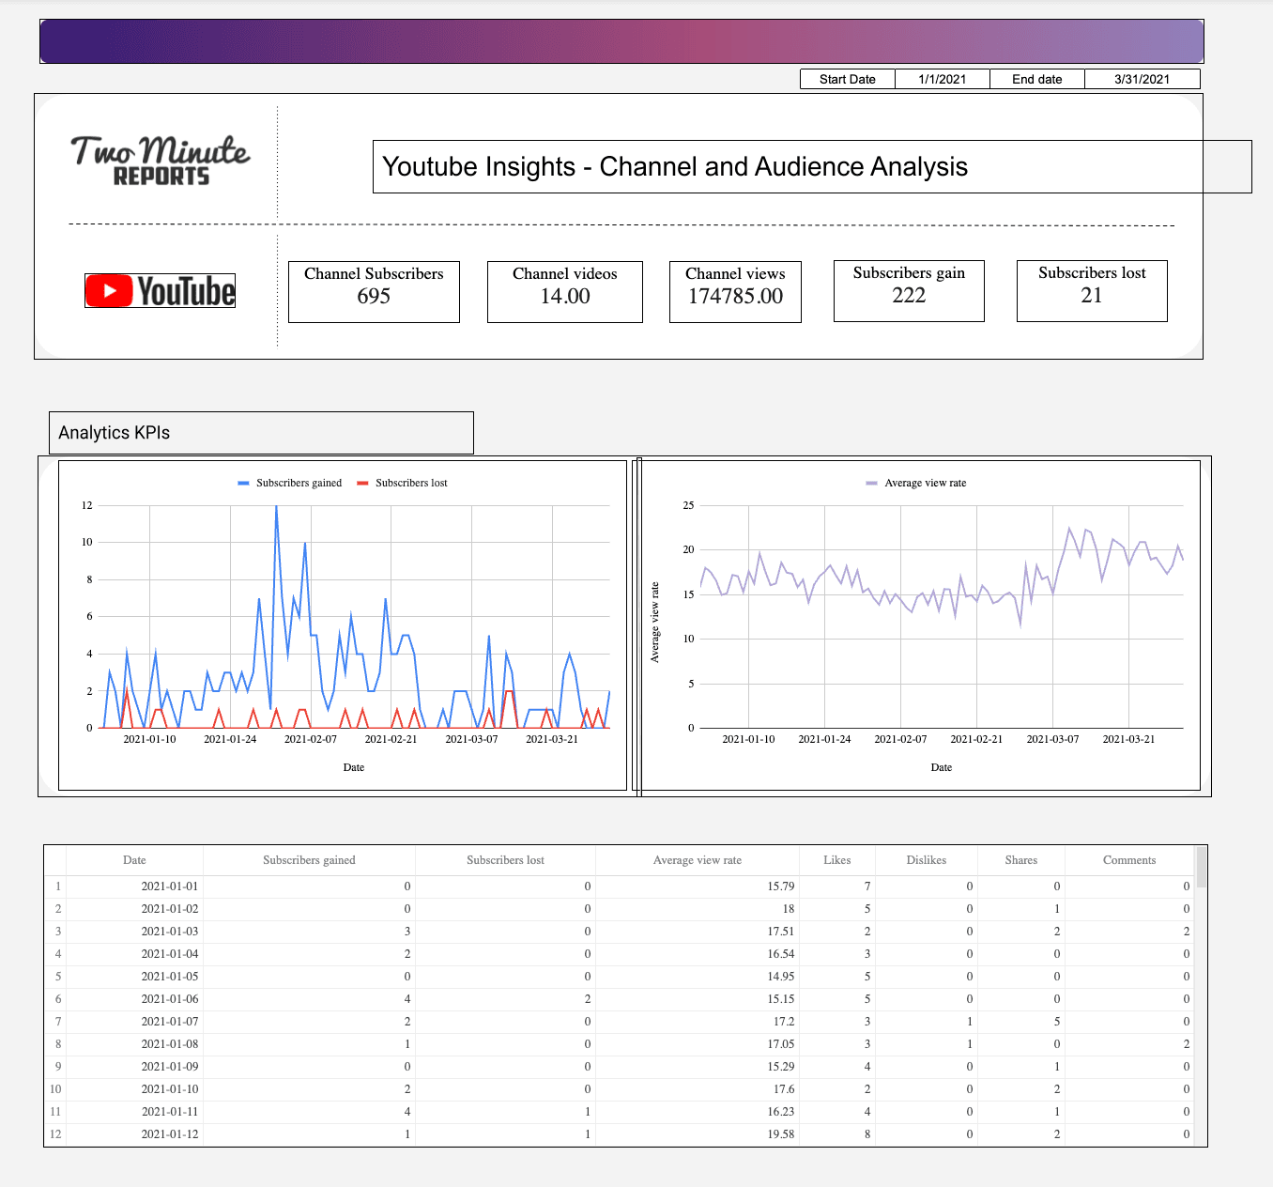Click the gradient banner strip at top
Image resolution: width=1273 pixels, height=1187 pixels.
[x=621, y=40]
